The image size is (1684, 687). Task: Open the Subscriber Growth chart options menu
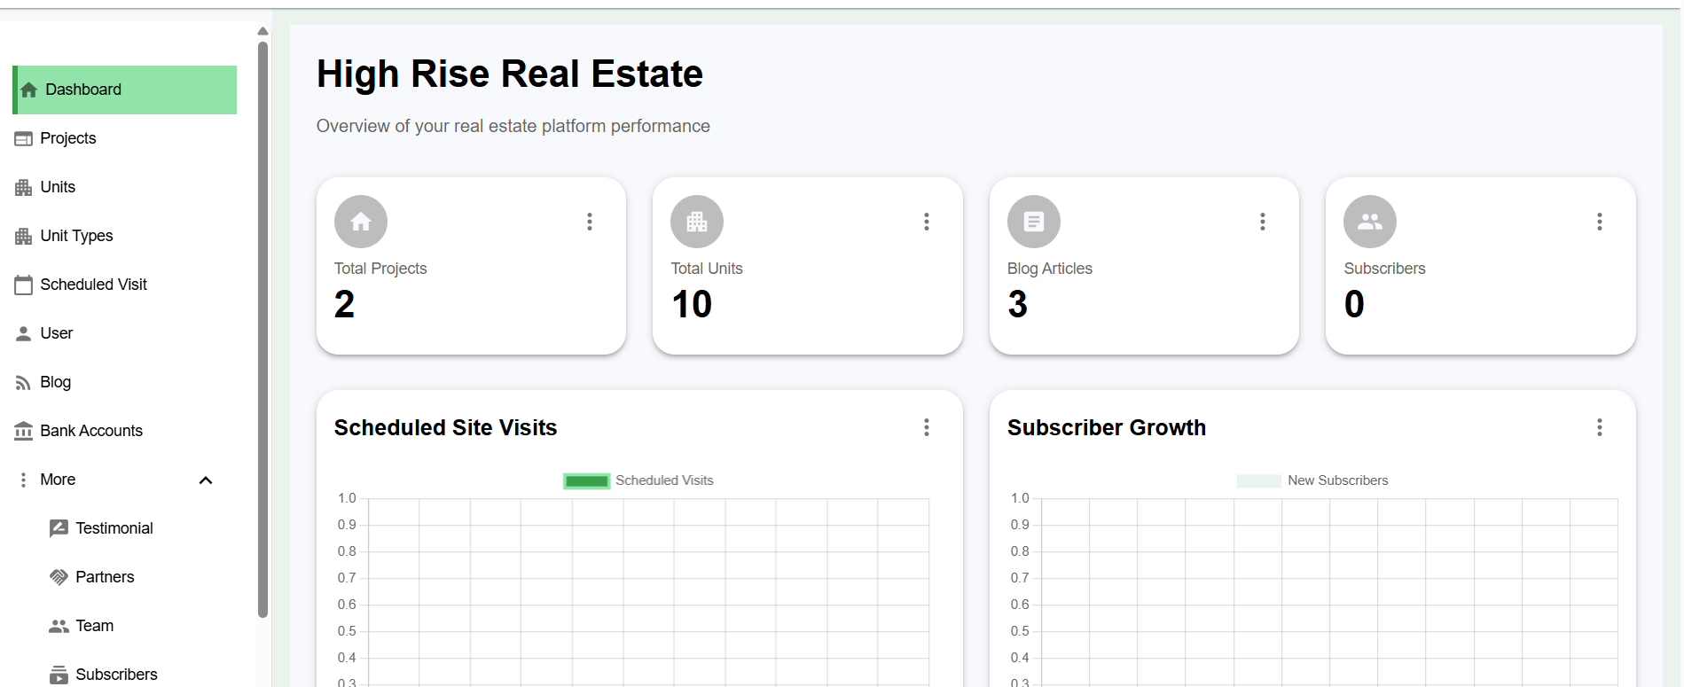1600,427
